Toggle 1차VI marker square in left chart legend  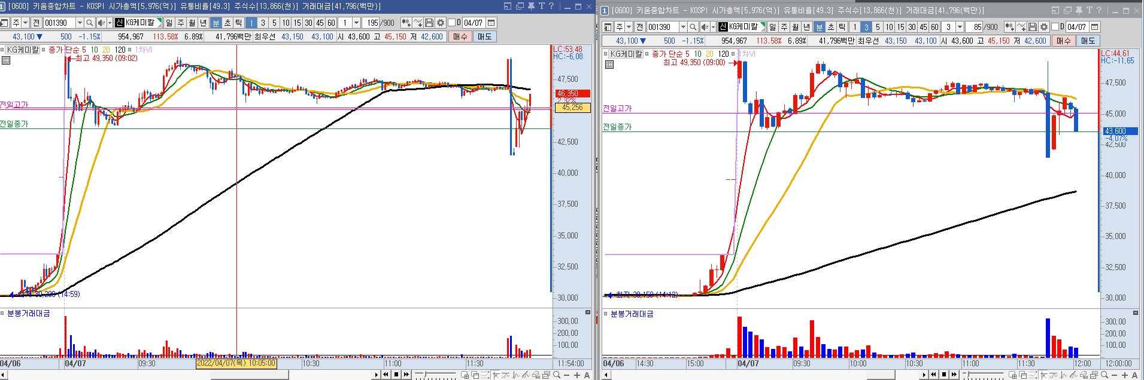click(x=129, y=50)
